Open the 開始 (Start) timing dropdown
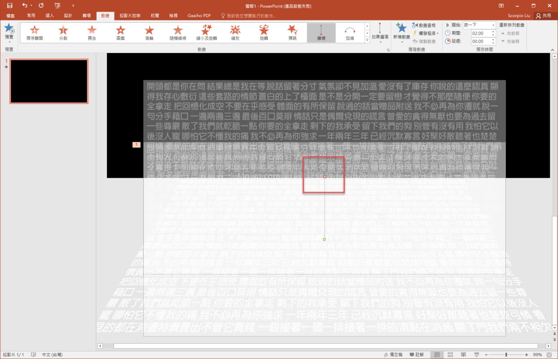This screenshot has width=558, height=359. (479, 25)
